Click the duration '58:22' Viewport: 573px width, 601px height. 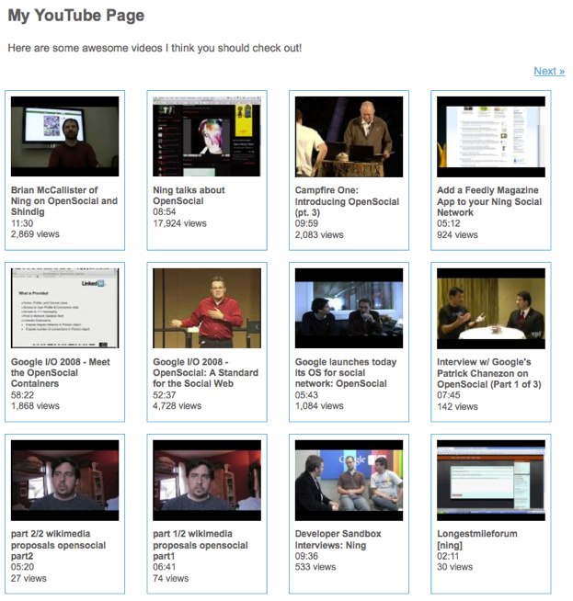pos(22,395)
